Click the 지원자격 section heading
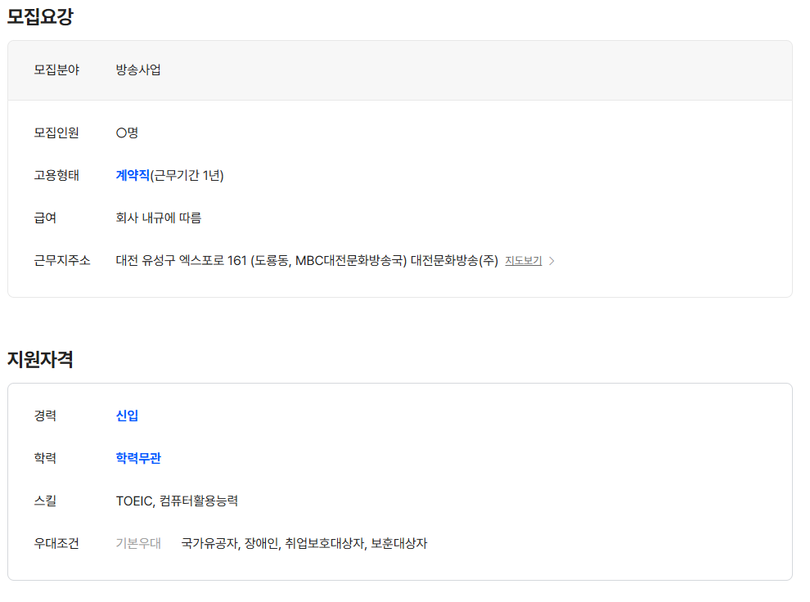This screenshot has width=810, height=602. coord(40,359)
